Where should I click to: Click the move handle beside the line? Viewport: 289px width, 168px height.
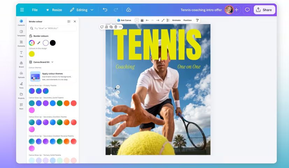[118, 87]
